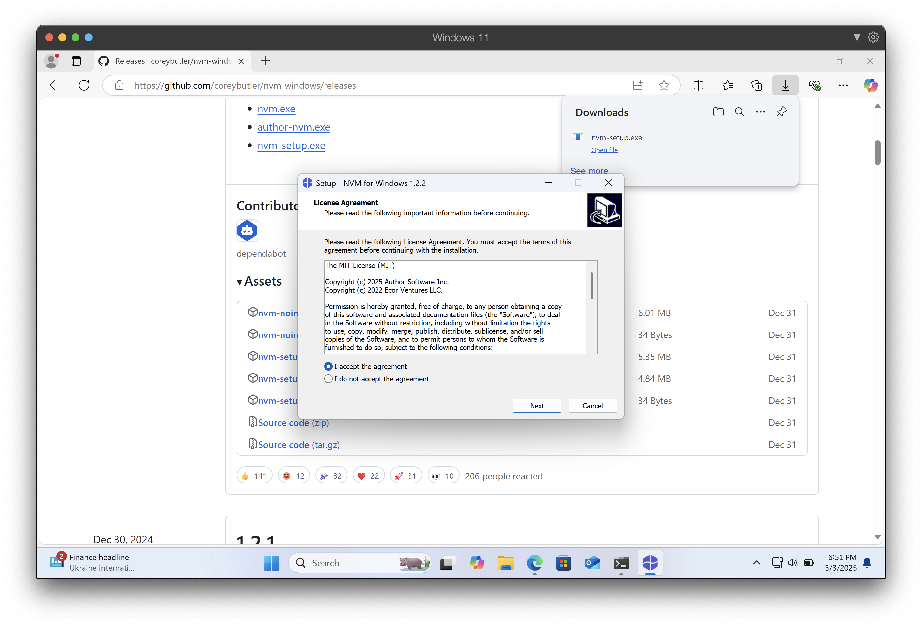922x627 pixels.
Task: Open Copilot app from taskbar
Action: (476, 563)
